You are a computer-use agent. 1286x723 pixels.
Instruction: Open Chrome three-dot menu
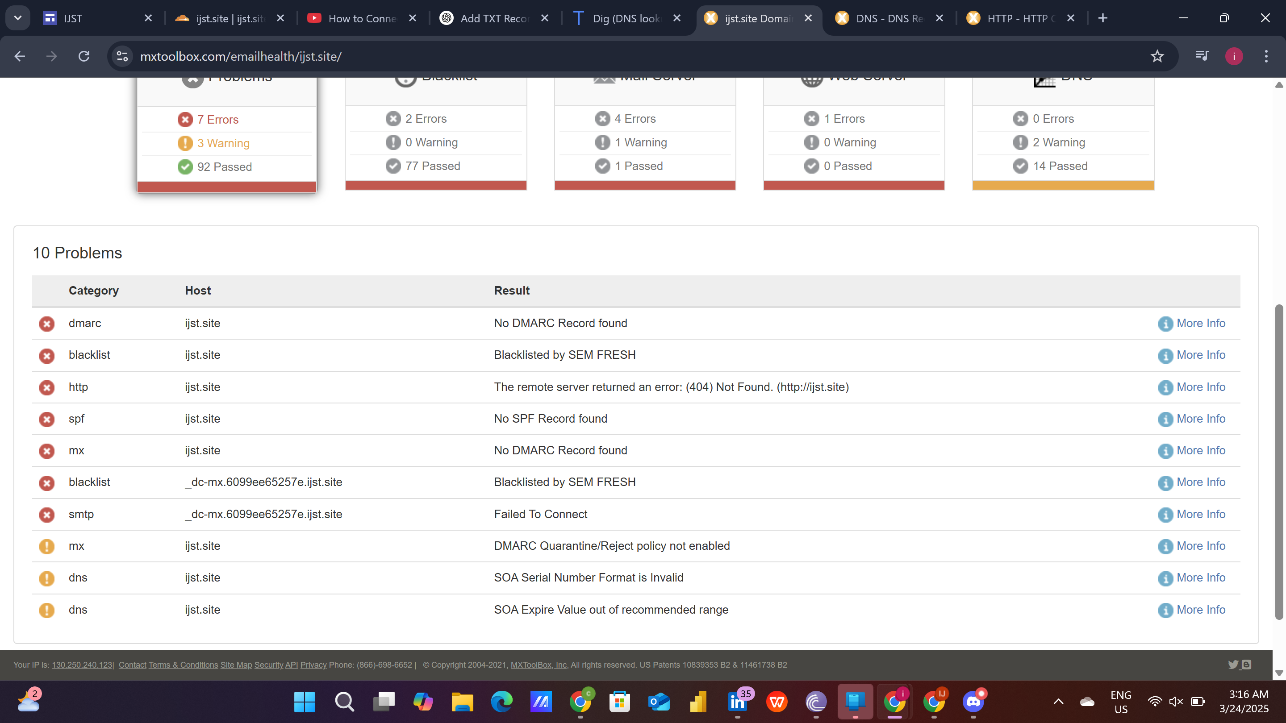[1265, 56]
